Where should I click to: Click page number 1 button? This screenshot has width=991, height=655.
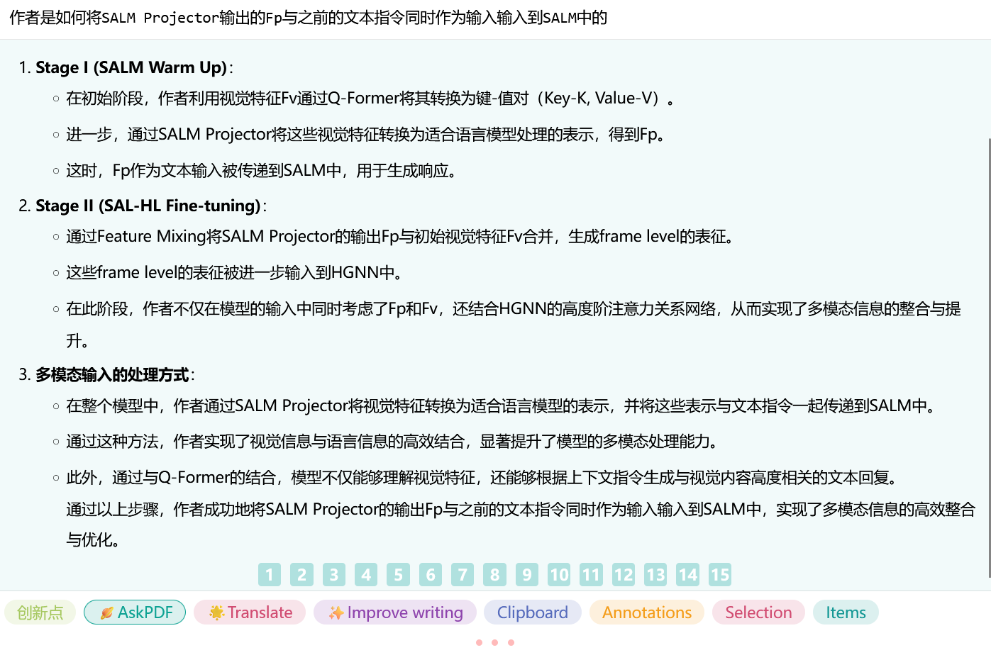[x=270, y=574]
